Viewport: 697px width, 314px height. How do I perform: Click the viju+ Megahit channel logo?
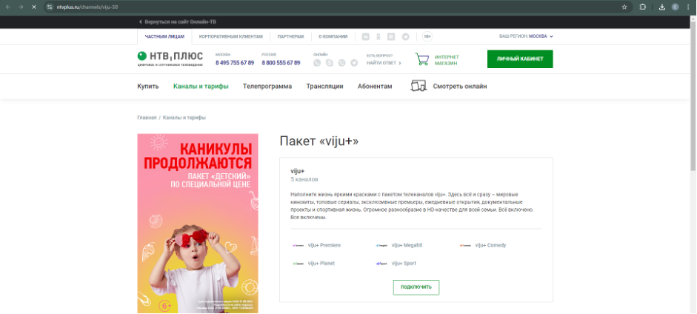click(x=382, y=245)
